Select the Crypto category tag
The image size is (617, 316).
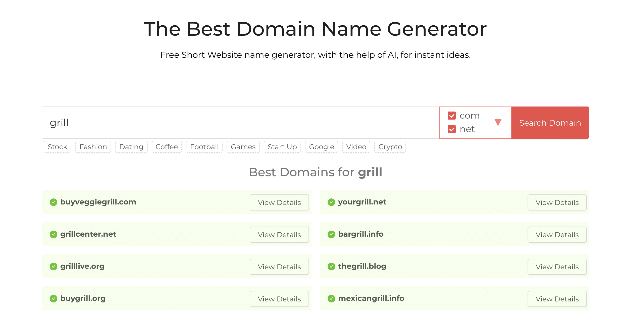(390, 146)
